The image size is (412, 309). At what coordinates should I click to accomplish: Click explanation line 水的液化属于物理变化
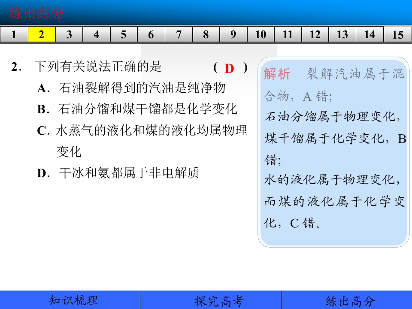(x=332, y=180)
